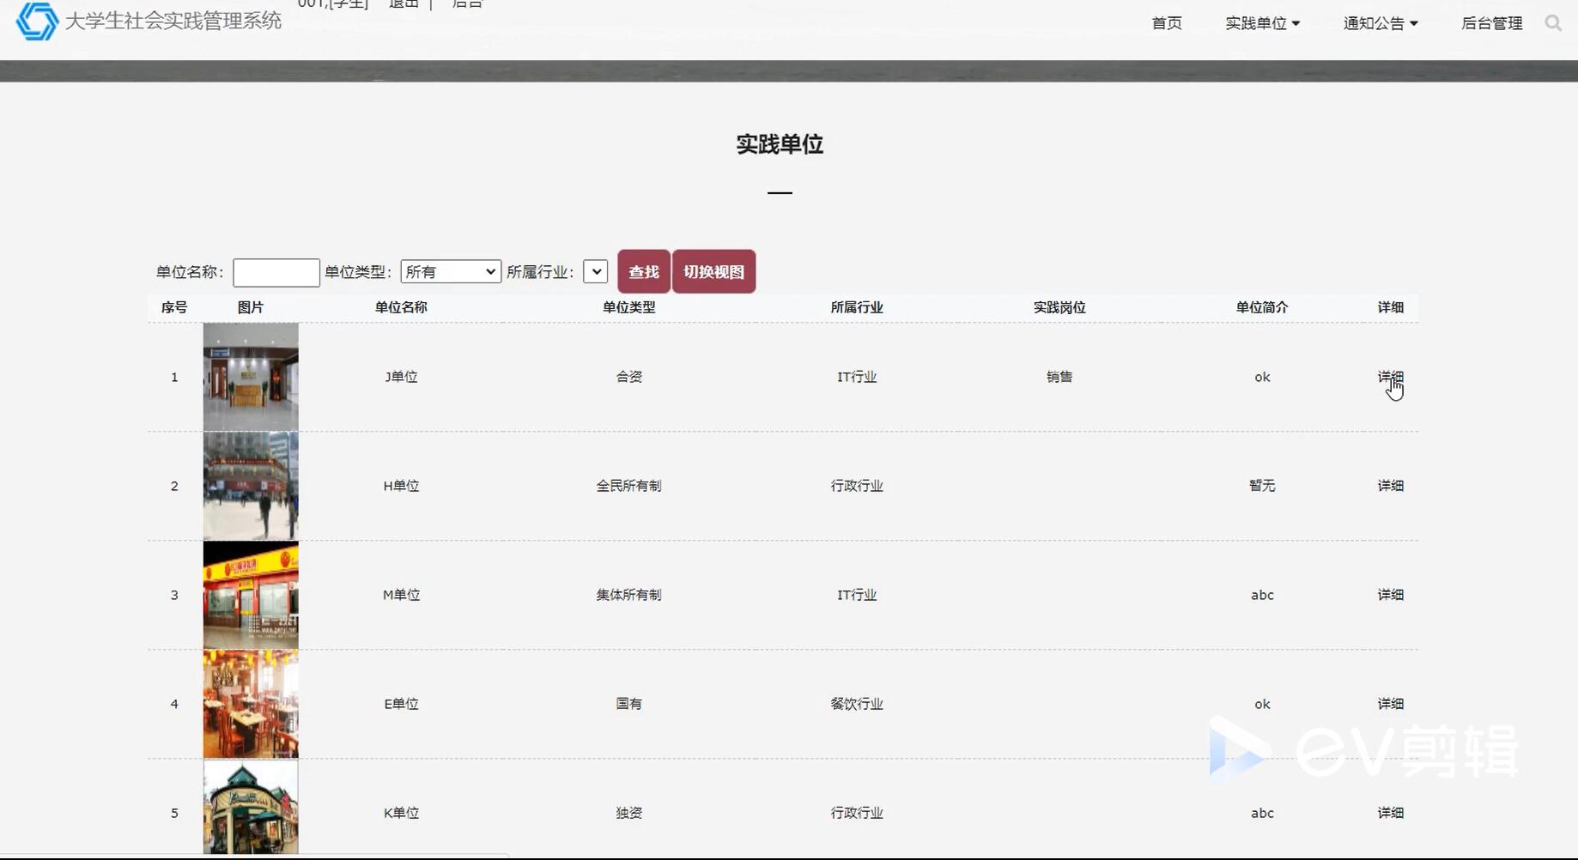Click the E单位 restaurant photo thumbnail
Viewport: 1578px width, 860px height.
point(250,703)
